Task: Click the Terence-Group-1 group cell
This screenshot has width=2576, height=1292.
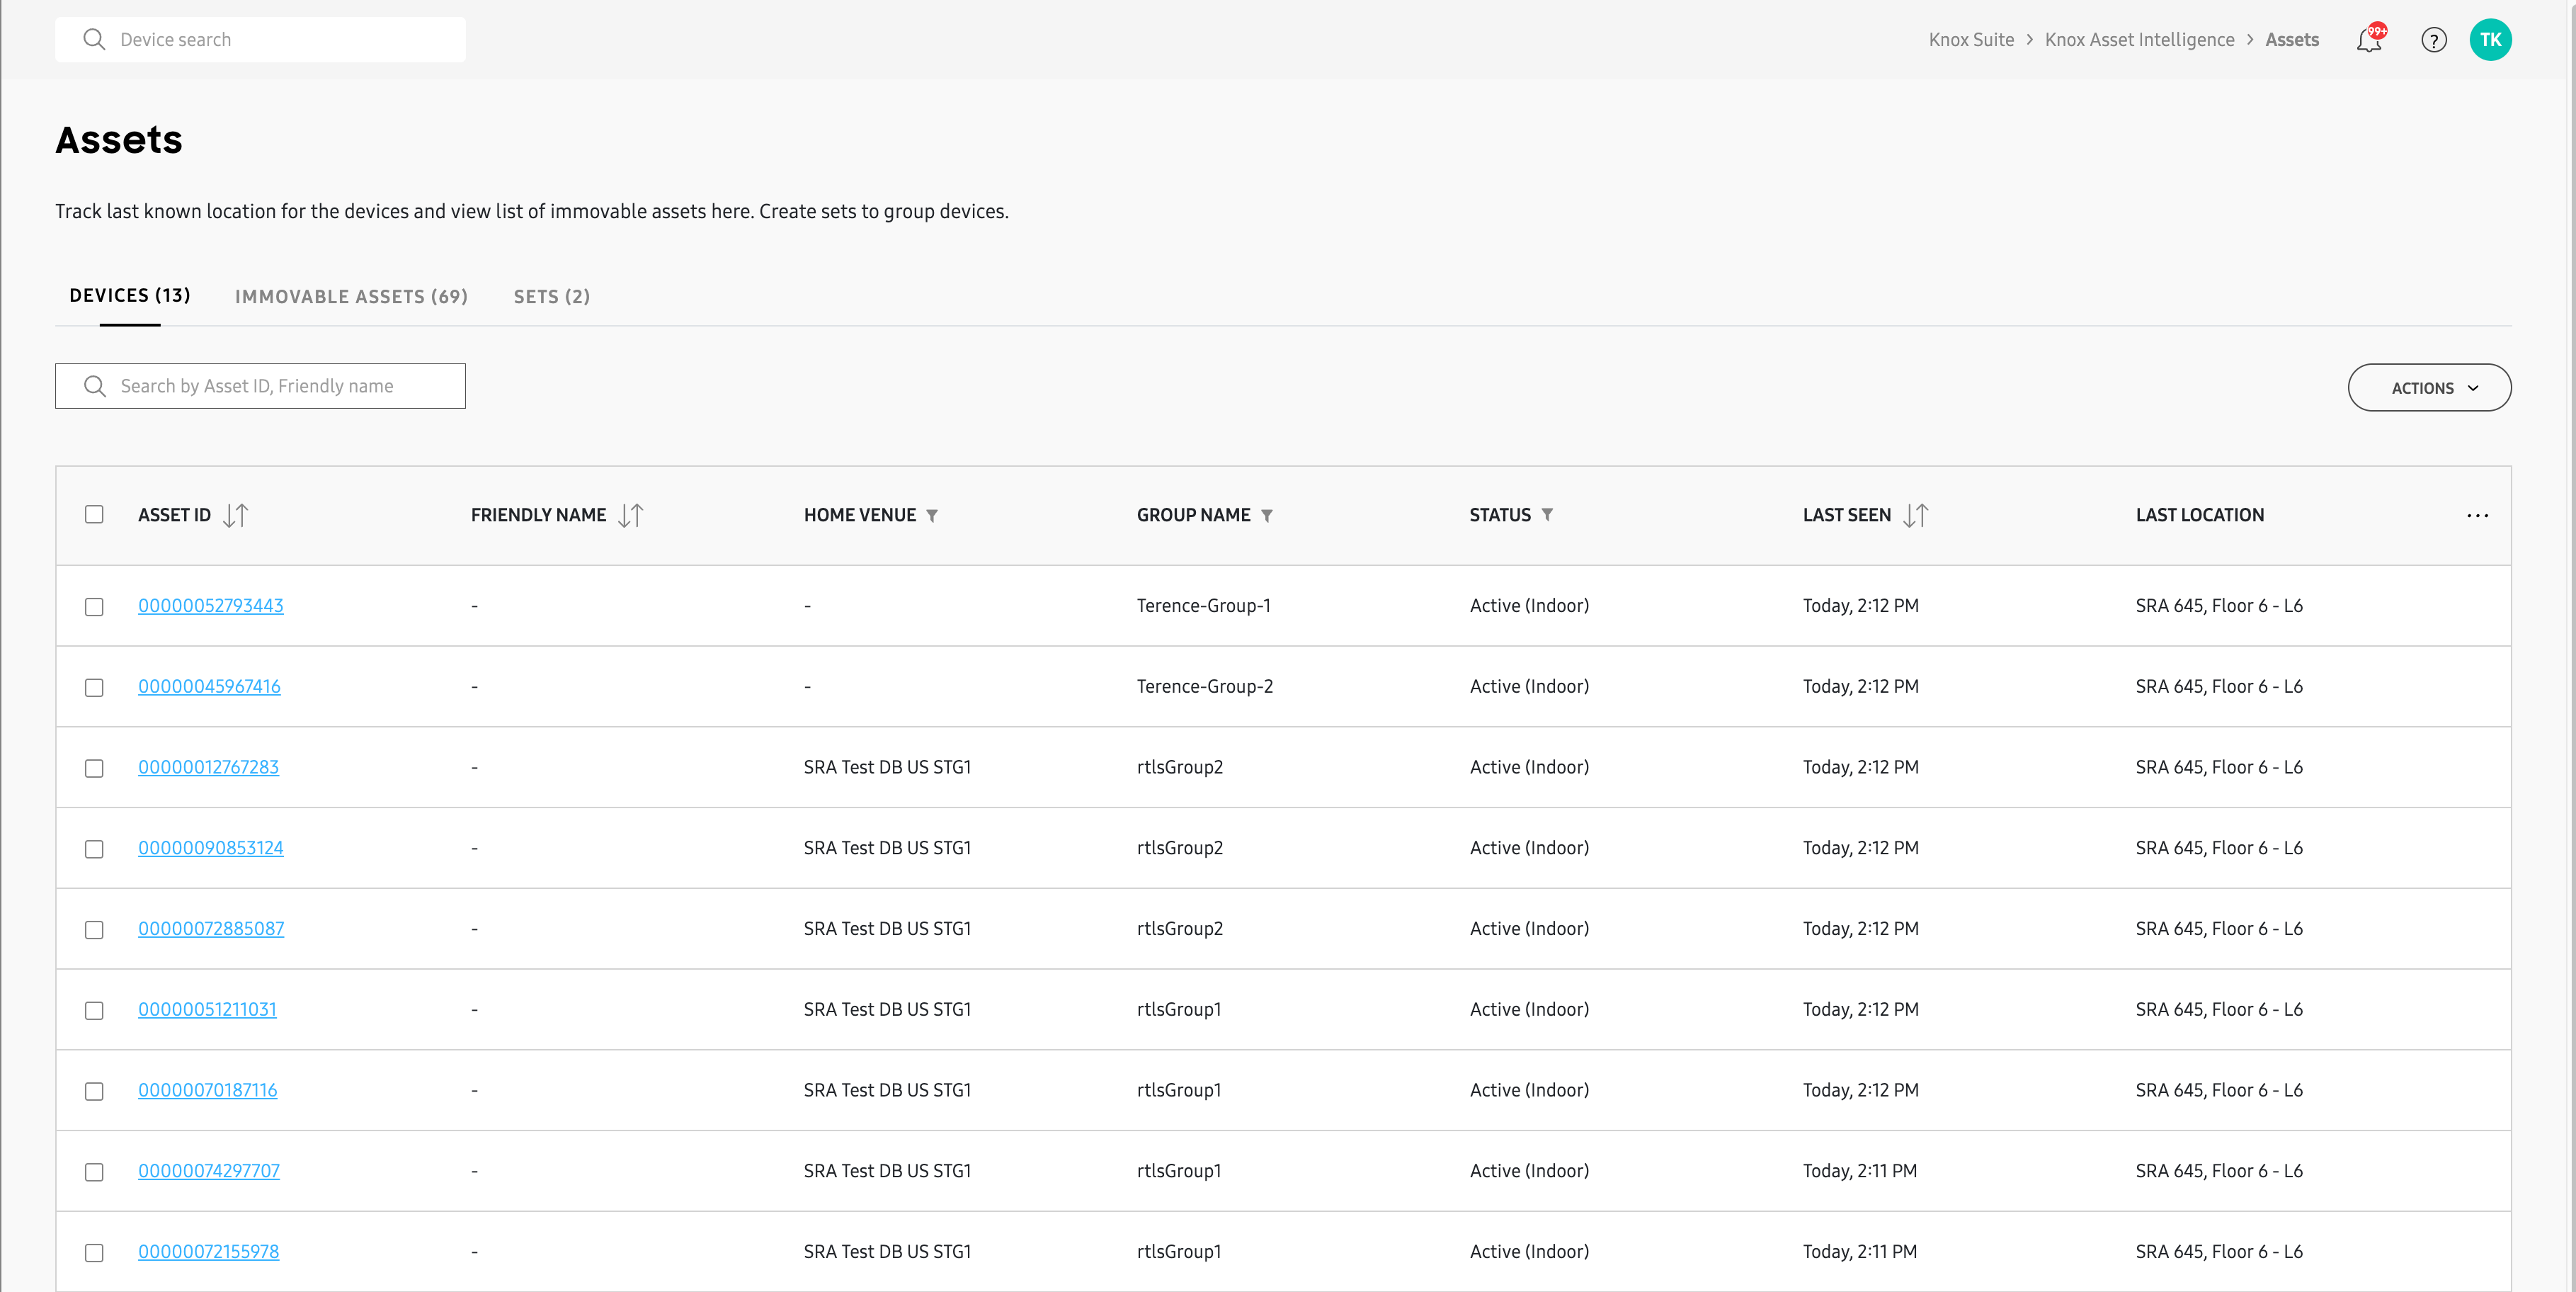Action: pos(1203,606)
